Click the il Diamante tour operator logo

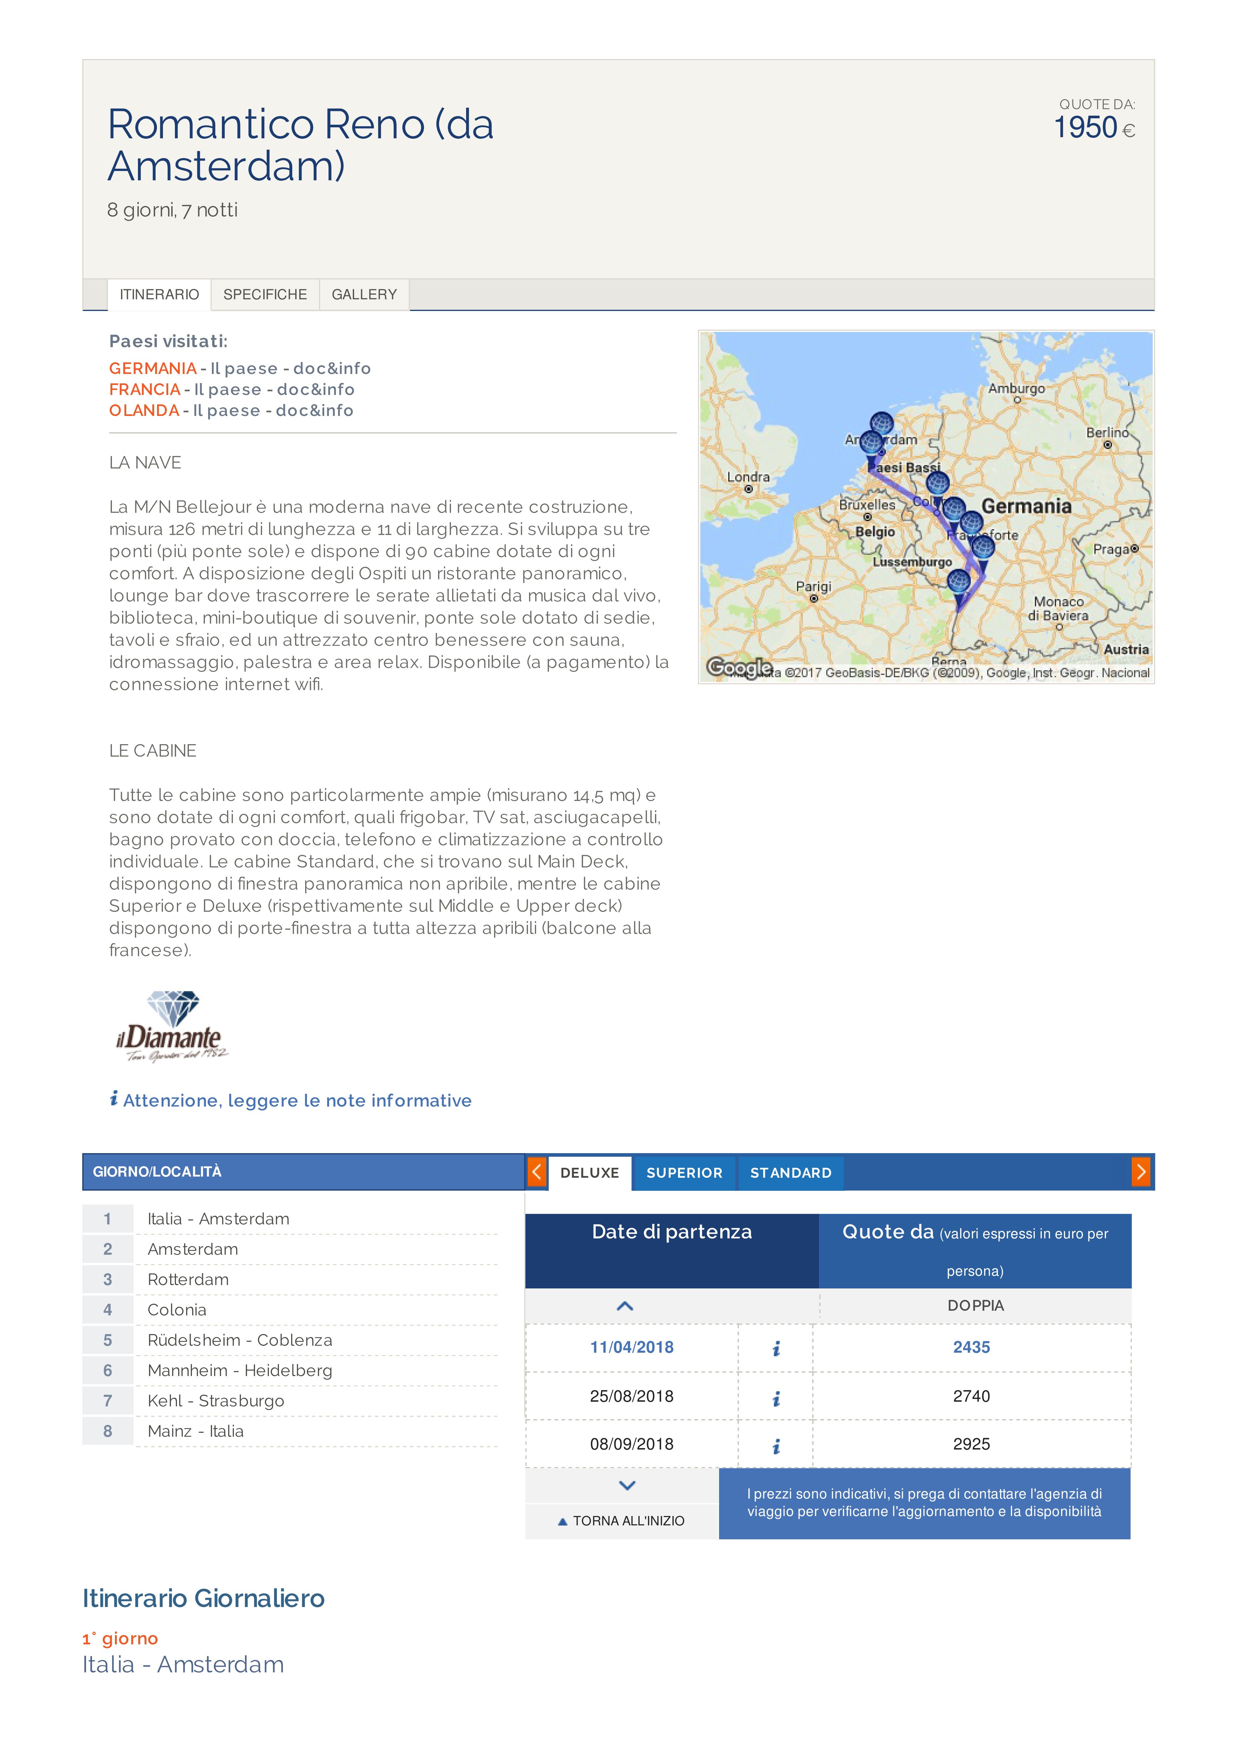[x=173, y=1026]
